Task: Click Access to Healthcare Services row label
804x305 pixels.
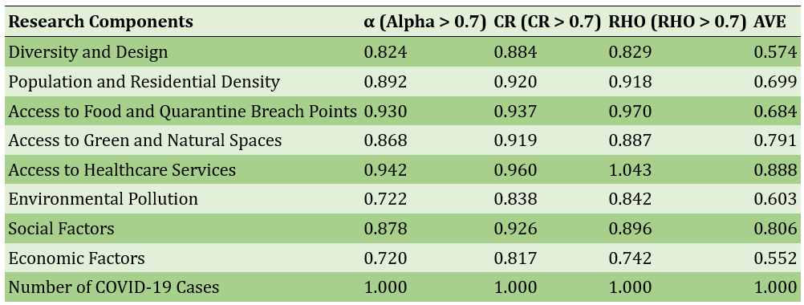Action: 122,169
